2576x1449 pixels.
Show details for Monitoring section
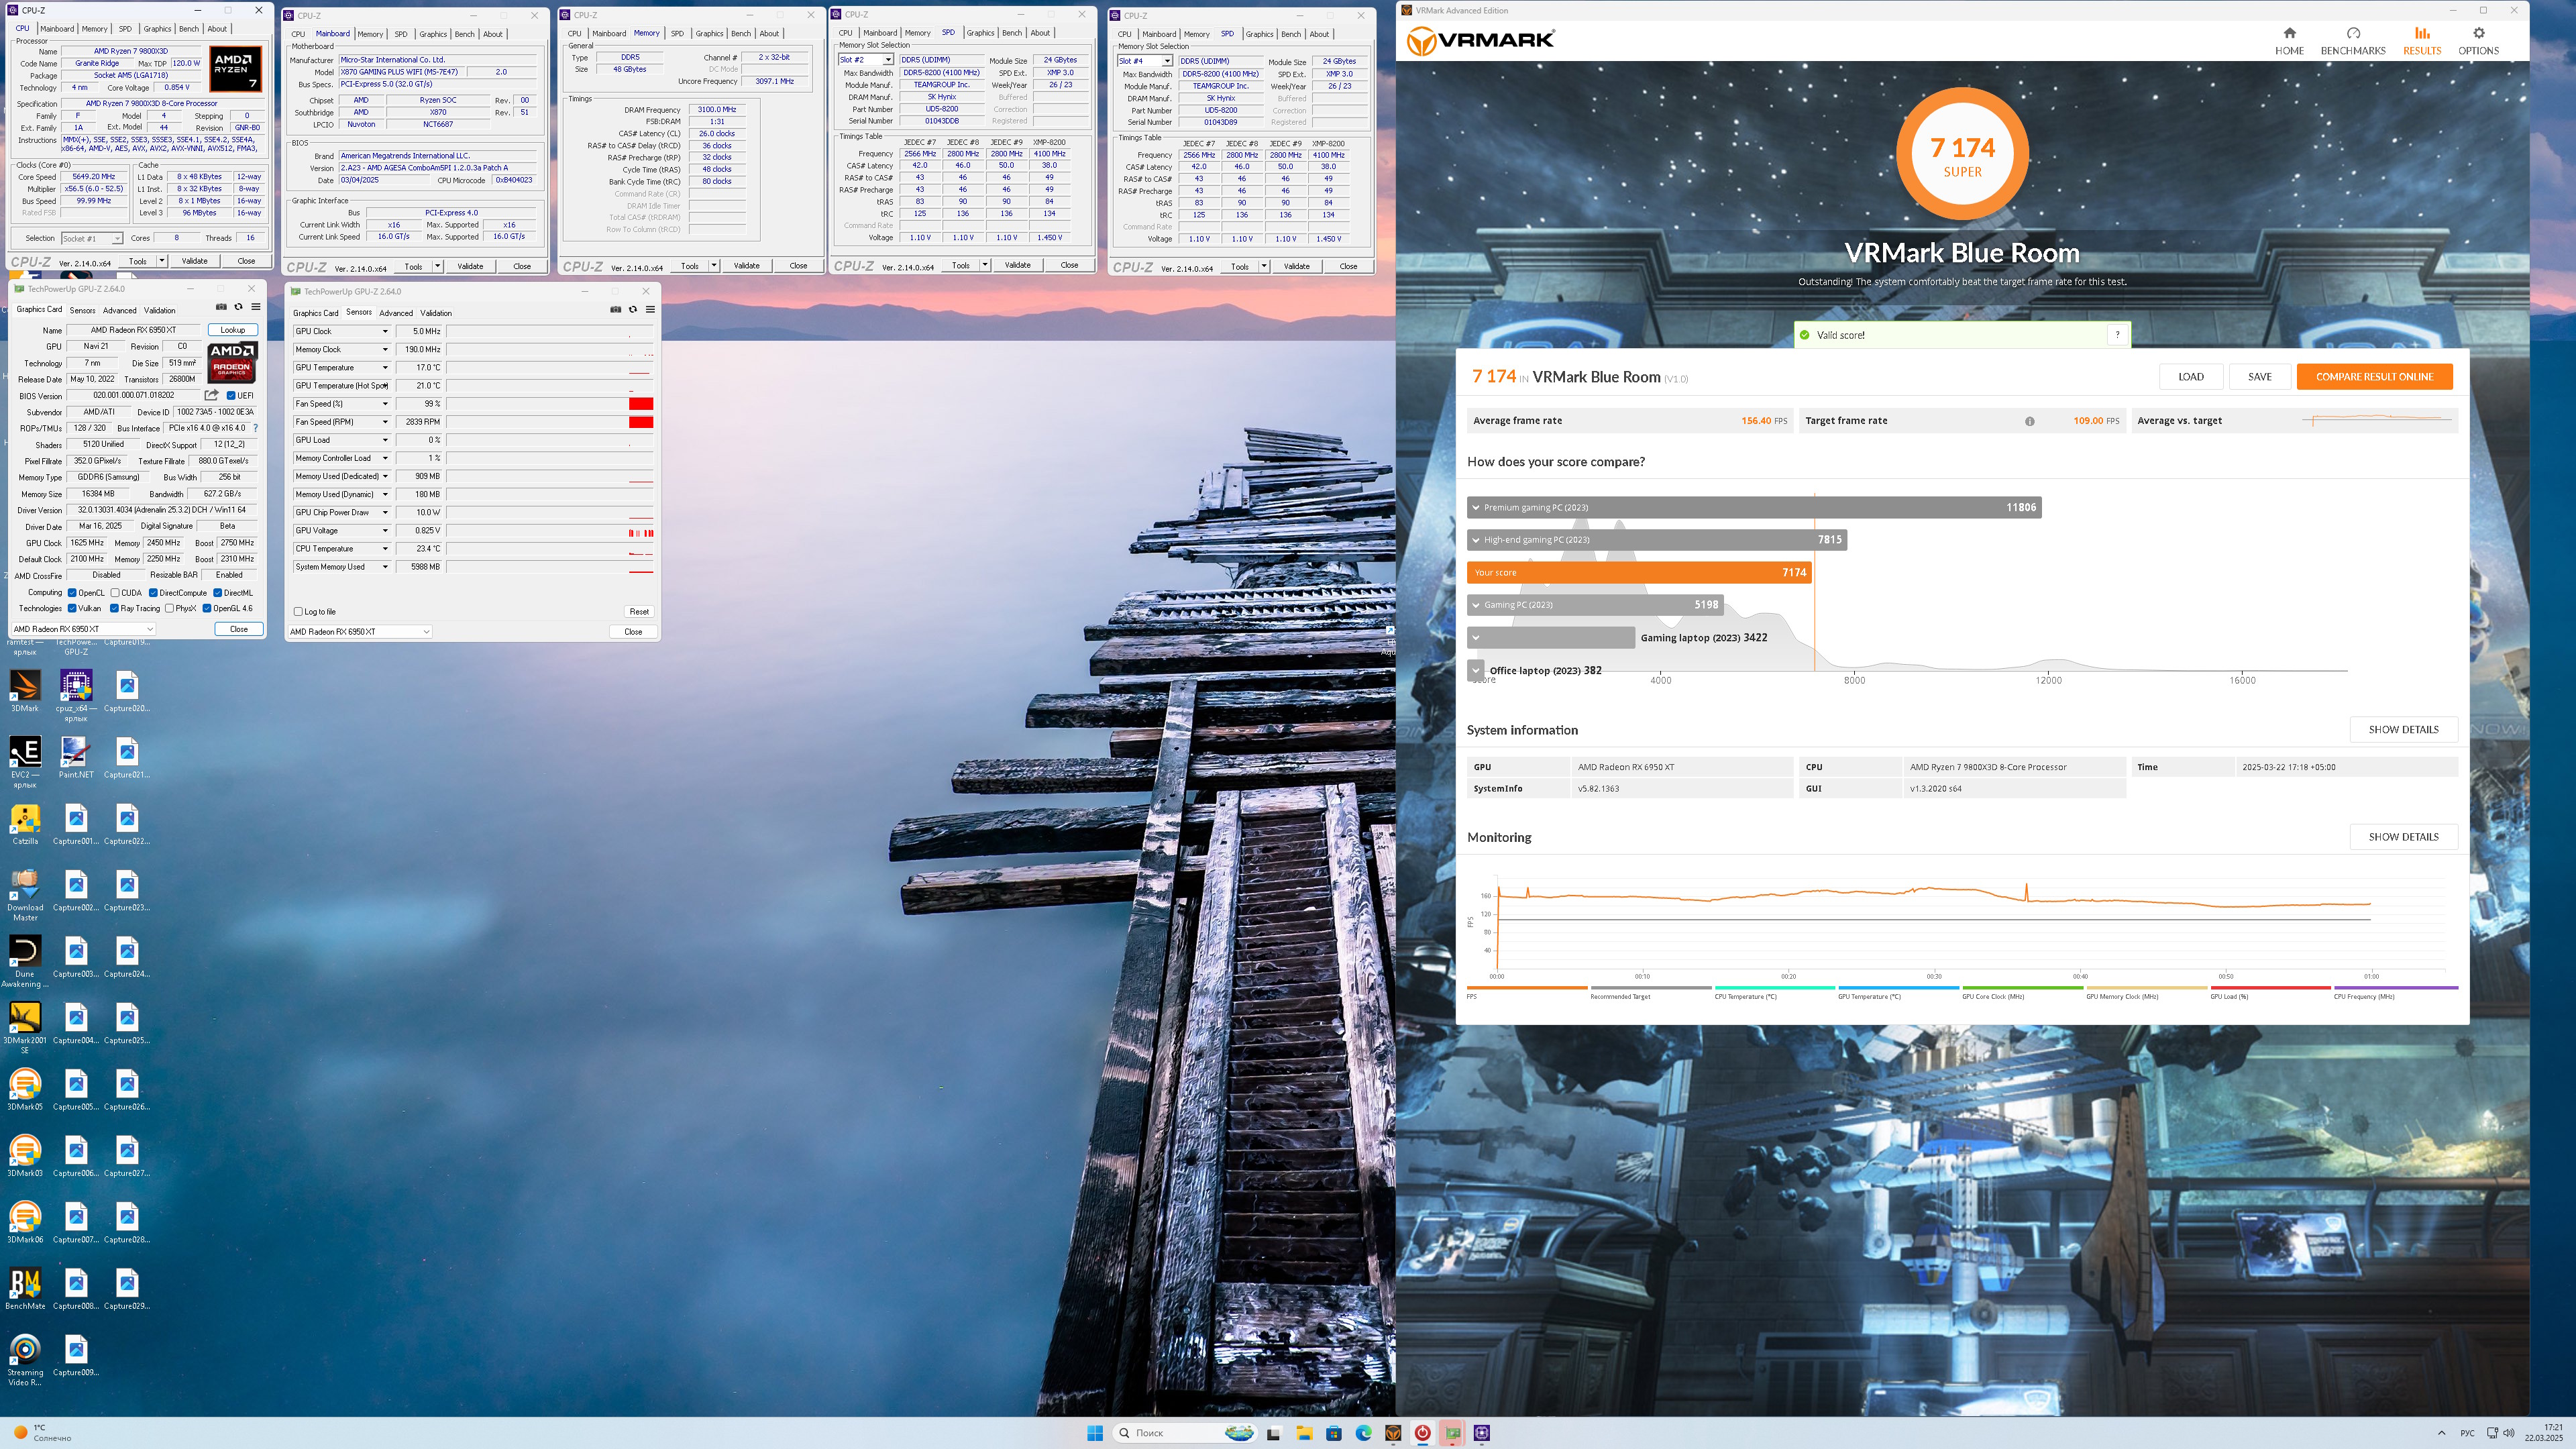[2403, 837]
